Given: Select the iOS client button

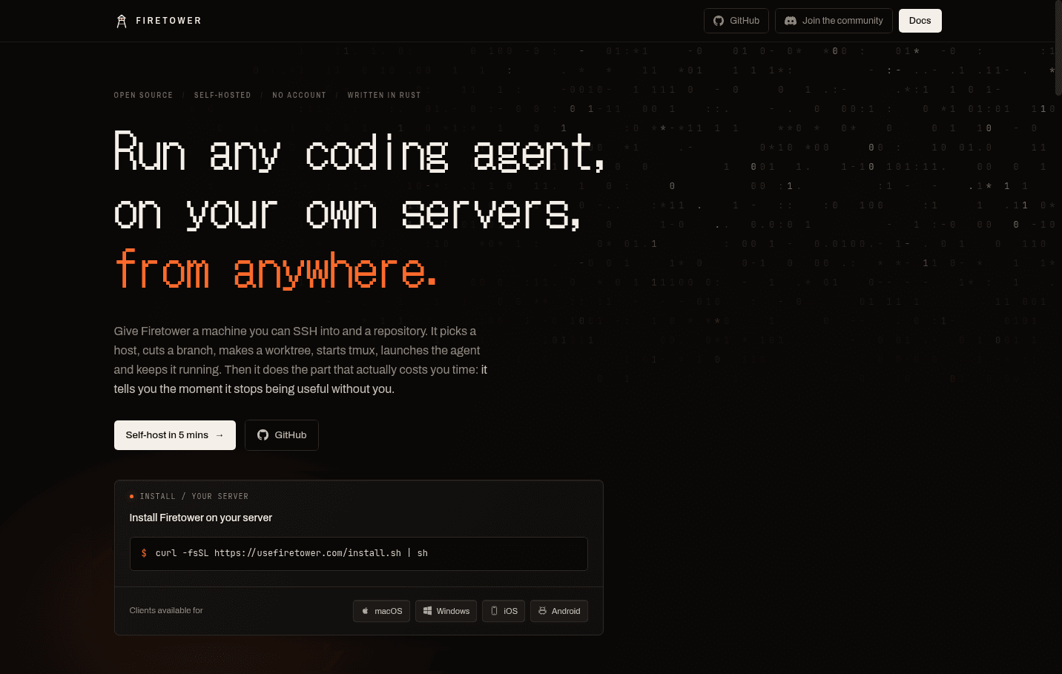Looking at the screenshot, I should [504, 611].
